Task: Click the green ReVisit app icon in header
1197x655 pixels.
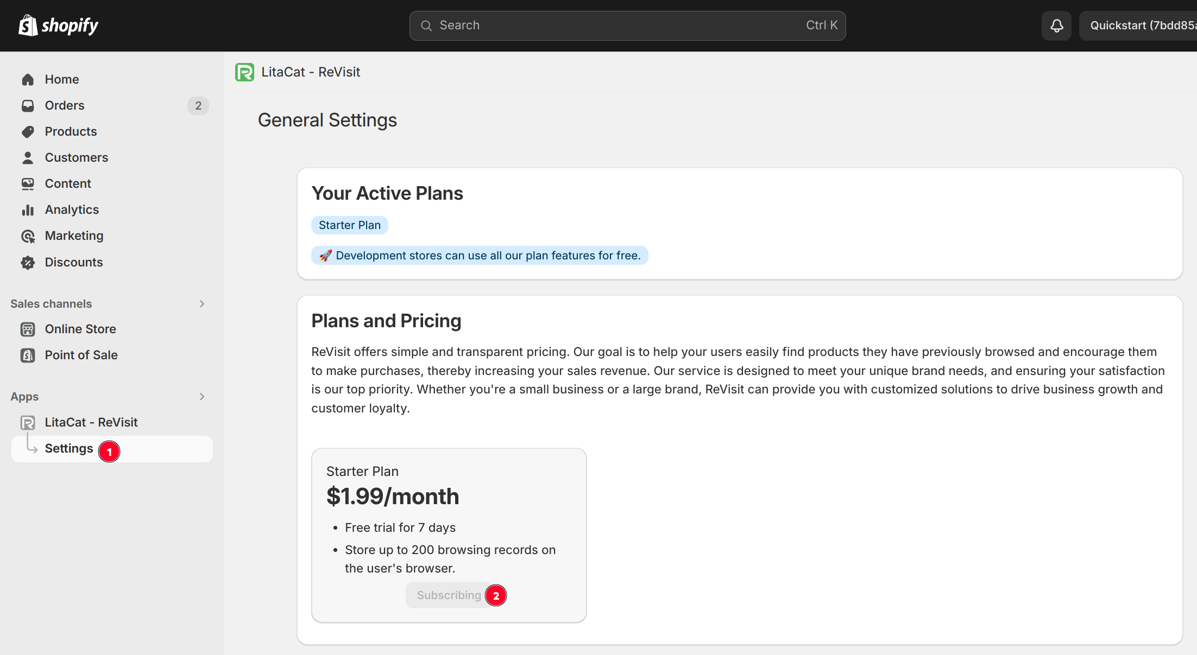Action: coord(244,72)
